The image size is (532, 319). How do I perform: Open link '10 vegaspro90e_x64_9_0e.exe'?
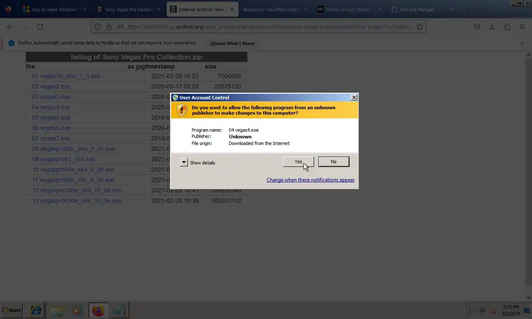pos(73,169)
